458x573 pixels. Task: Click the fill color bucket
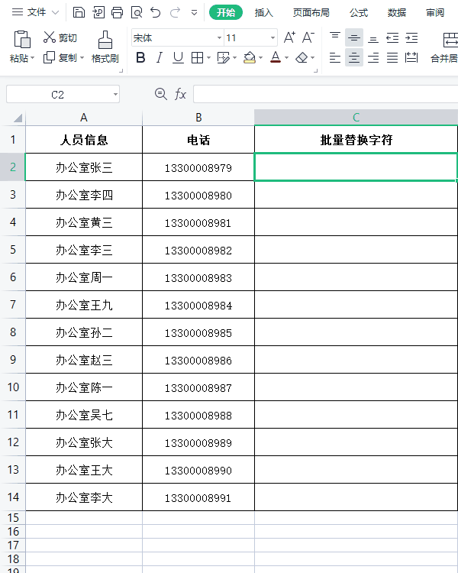pos(250,57)
